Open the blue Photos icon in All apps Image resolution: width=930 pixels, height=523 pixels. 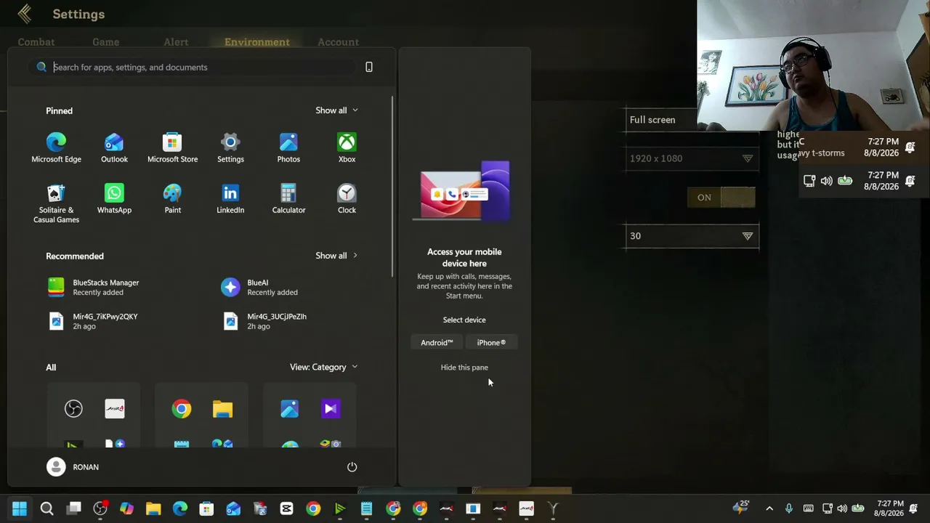[289, 409]
